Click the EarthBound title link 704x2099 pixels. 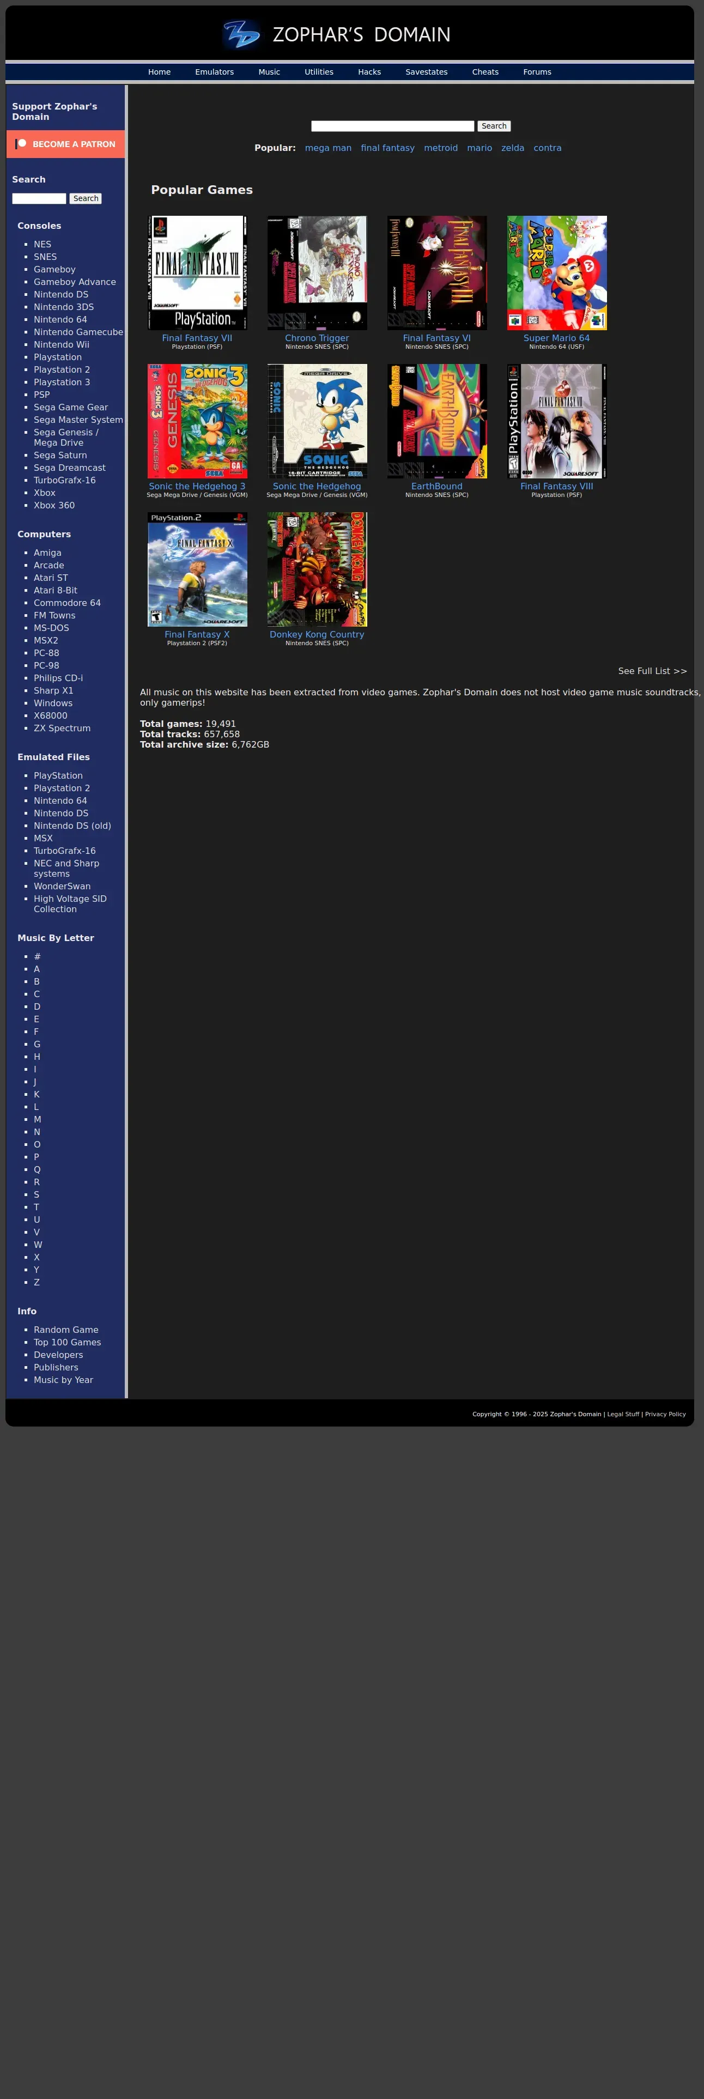click(x=437, y=487)
